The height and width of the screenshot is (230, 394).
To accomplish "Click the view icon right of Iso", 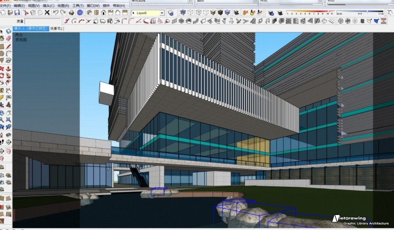I will 96,13.
